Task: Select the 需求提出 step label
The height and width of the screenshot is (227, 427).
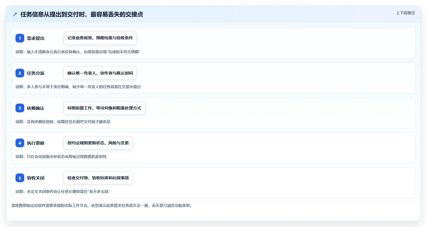Action: coord(36,38)
